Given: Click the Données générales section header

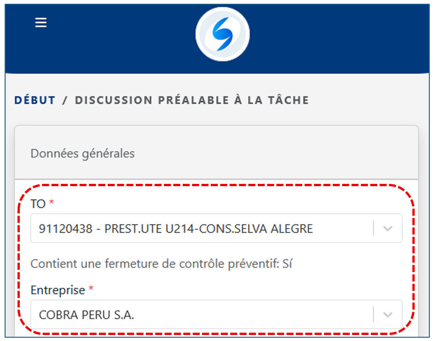Looking at the screenshot, I should [83, 153].
